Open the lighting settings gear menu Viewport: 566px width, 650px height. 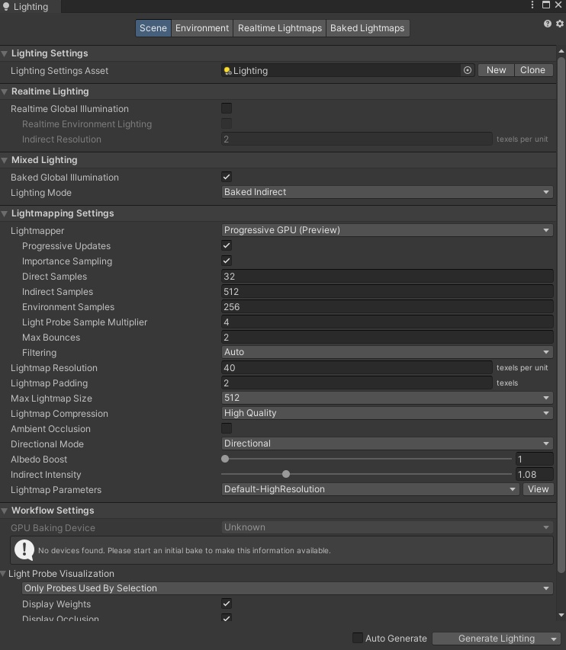(560, 24)
